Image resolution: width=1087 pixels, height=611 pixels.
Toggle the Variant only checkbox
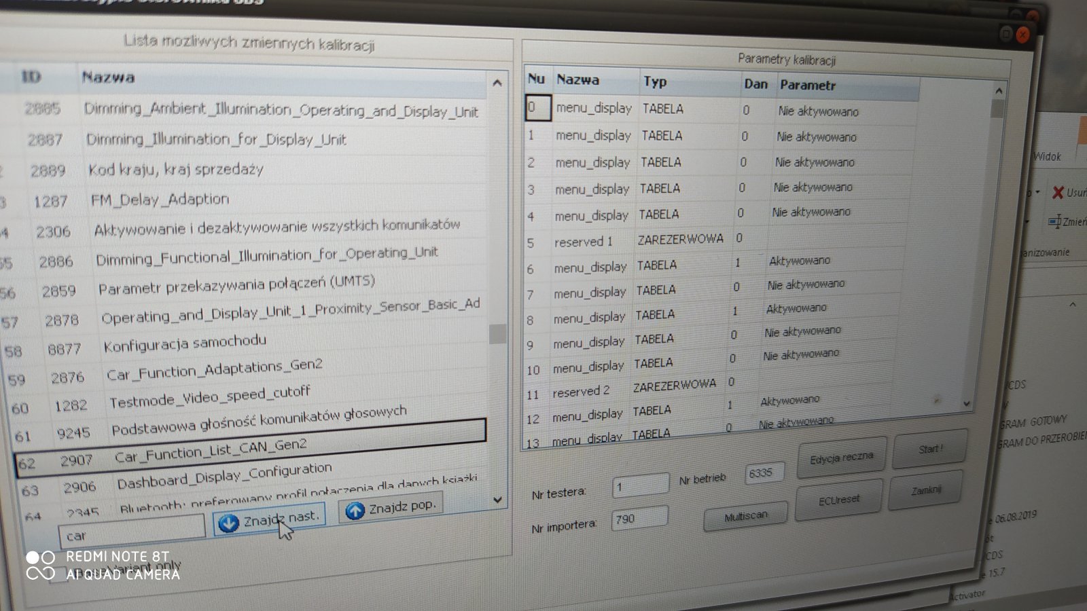59,574
